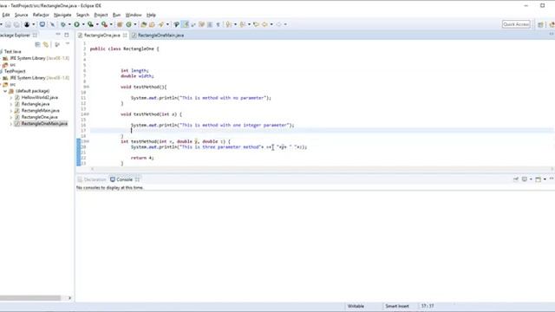
Task: Expand the RectangleMain.java tree node
Action: tap(11, 110)
